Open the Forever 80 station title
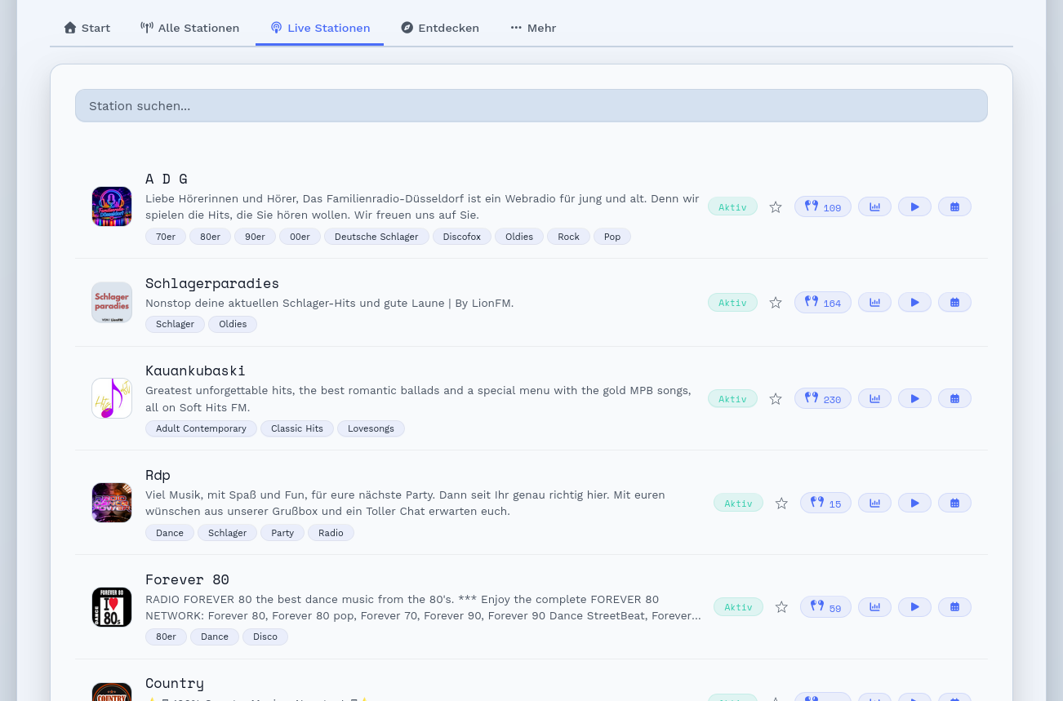The height and width of the screenshot is (701, 1063). click(187, 579)
